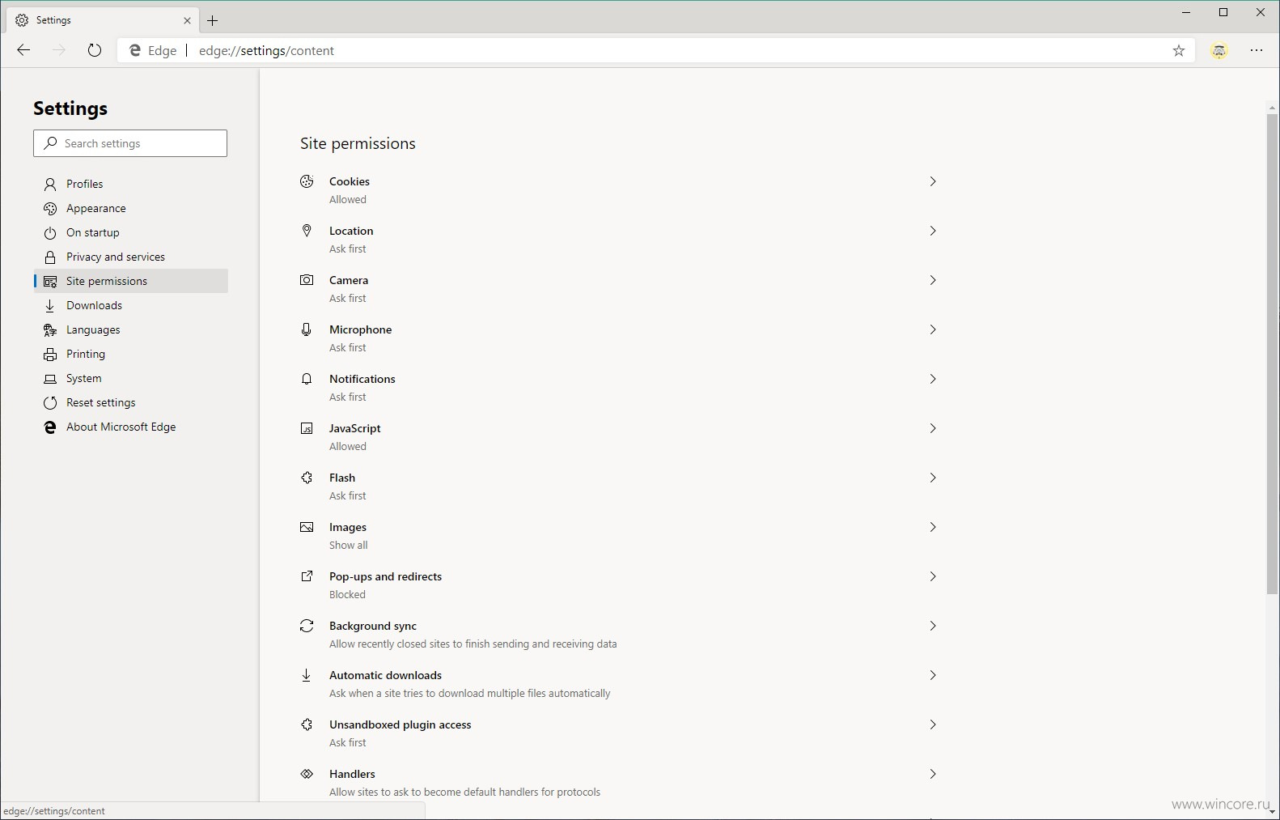The width and height of the screenshot is (1280, 820).
Task: Click the Camera permission icon
Action: [307, 280]
